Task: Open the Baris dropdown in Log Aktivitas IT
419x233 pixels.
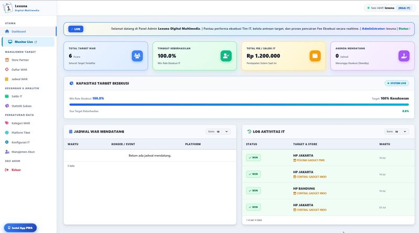Action: (x=396, y=131)
